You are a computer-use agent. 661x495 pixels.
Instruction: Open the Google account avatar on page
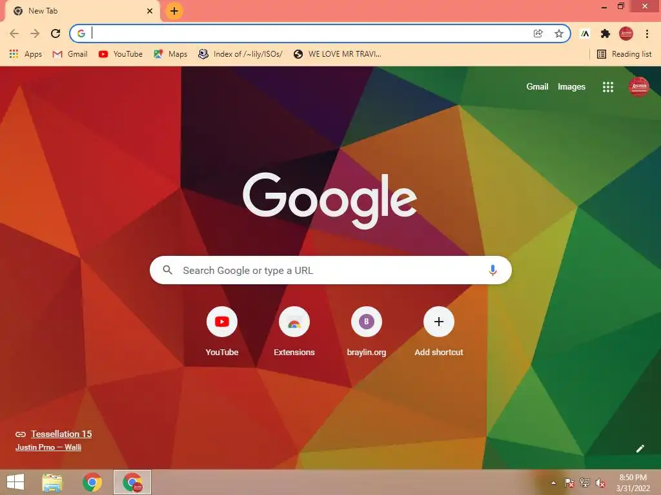(x=639, y=87)
